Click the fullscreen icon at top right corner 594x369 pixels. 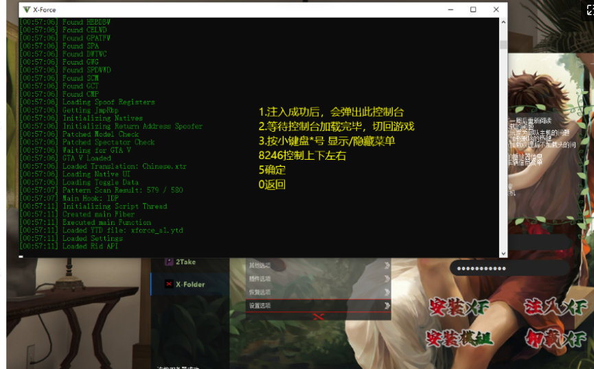[589, 10]
